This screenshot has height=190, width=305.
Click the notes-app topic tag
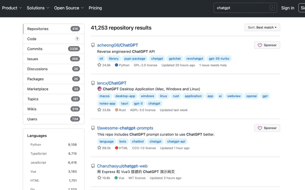click(x=108, y=103)
